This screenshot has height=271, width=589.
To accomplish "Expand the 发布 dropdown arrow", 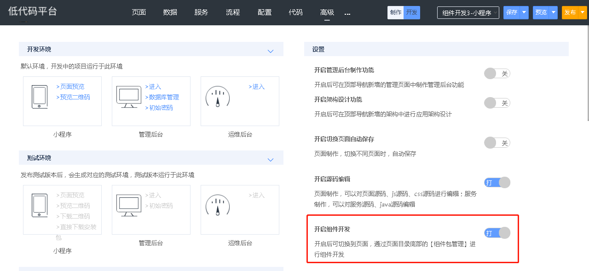I will pos(582,13).
